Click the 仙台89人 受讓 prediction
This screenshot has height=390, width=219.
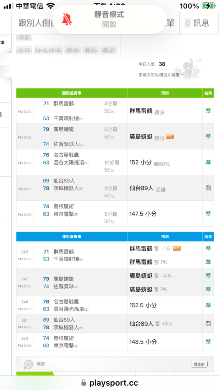point(147,189)
